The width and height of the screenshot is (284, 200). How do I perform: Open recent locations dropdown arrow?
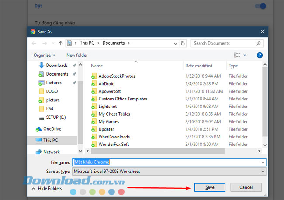(53, 43)
